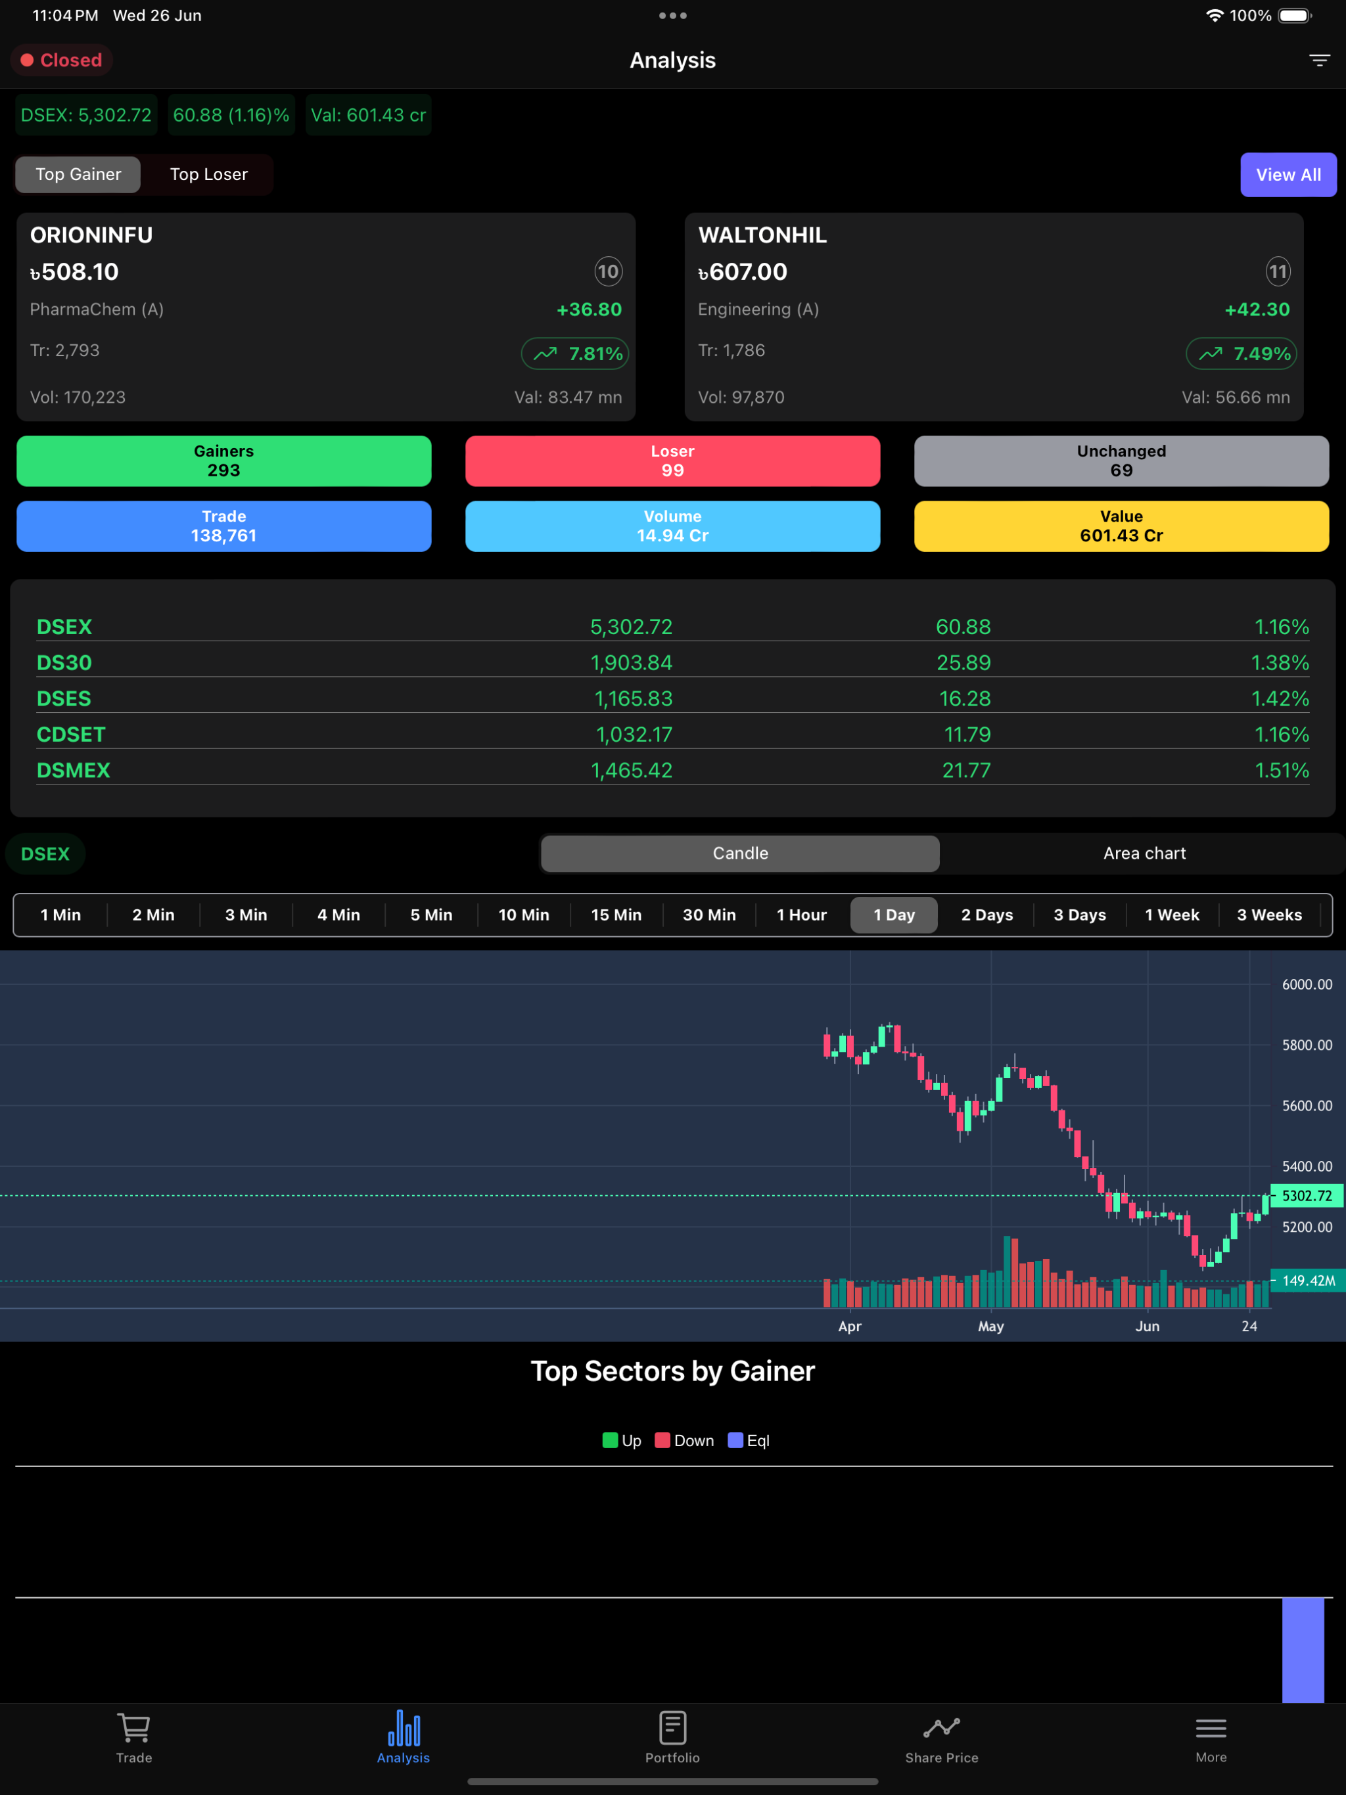
Task: Select the Top Gainer segment
Action: click(78, 175)
